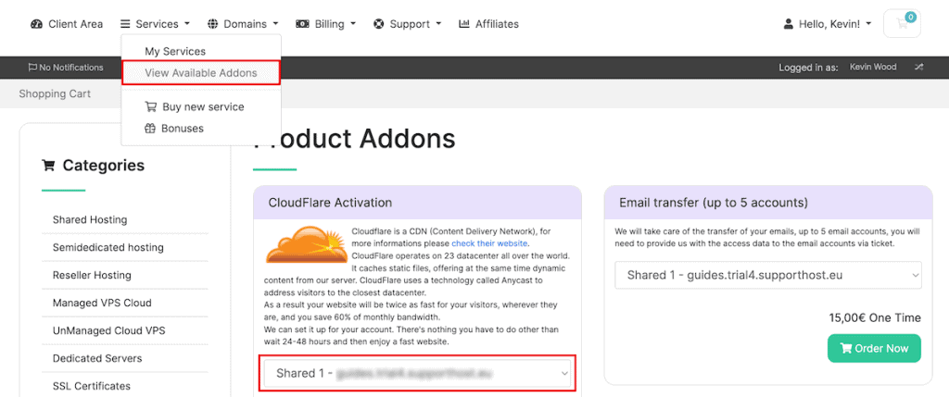Click the Client Area dashboard icon
Screen dimensions: 949x397
37,24
